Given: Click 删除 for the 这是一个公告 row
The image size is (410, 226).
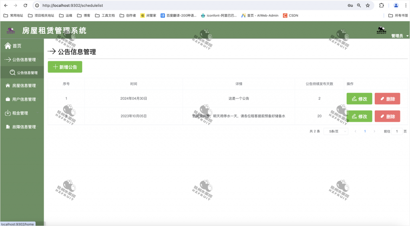Looking at the screenshot, I should pyautogui.click(x=387, y=99).
